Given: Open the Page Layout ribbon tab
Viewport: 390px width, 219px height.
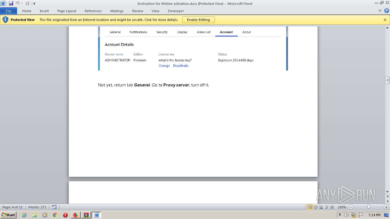Looking at the screenshot, I should point(67,11).
